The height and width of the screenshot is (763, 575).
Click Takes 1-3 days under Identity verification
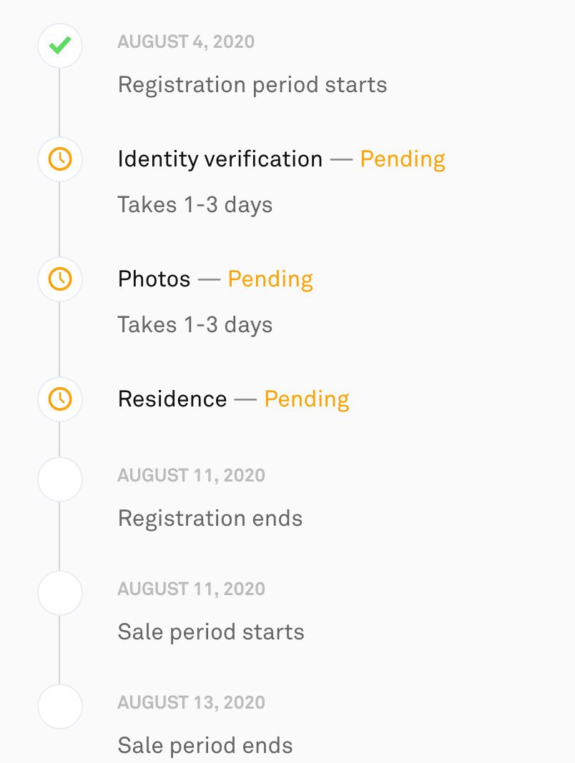point(195,205)
